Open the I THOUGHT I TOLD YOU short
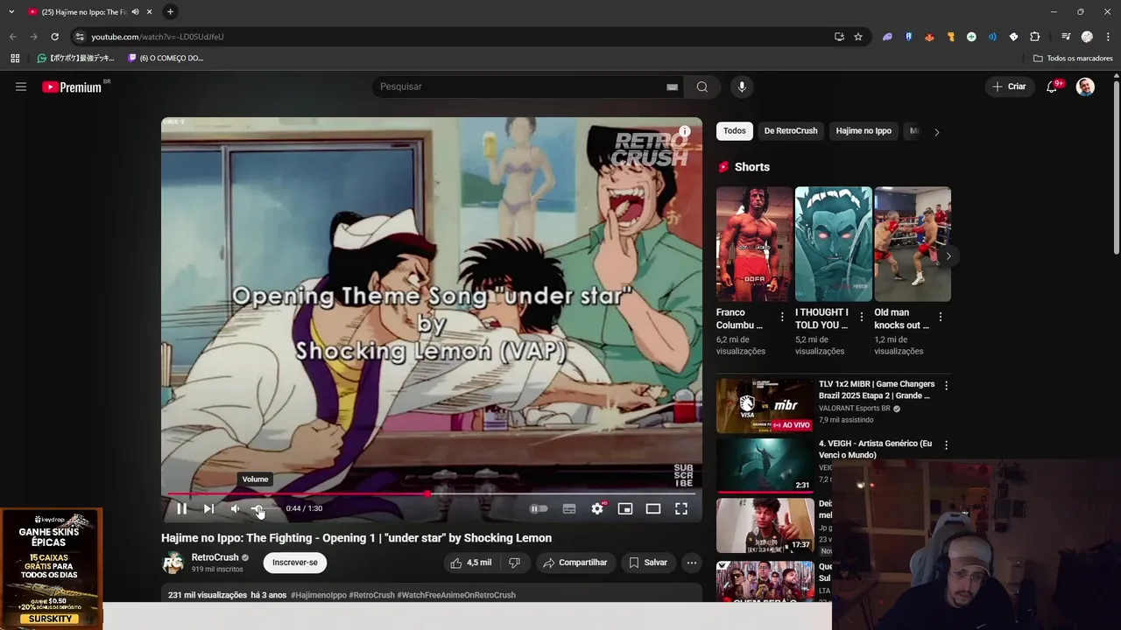 [834, 244]
